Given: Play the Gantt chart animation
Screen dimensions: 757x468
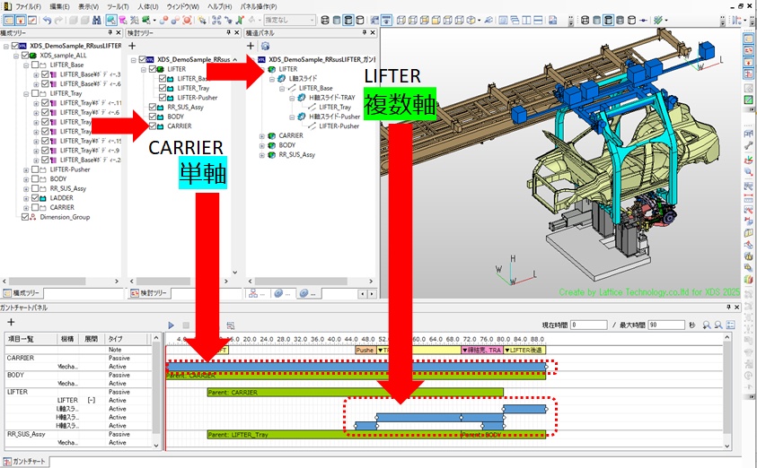Looking at the screenshot, I should pyautogui.click(x=172, y=325).
